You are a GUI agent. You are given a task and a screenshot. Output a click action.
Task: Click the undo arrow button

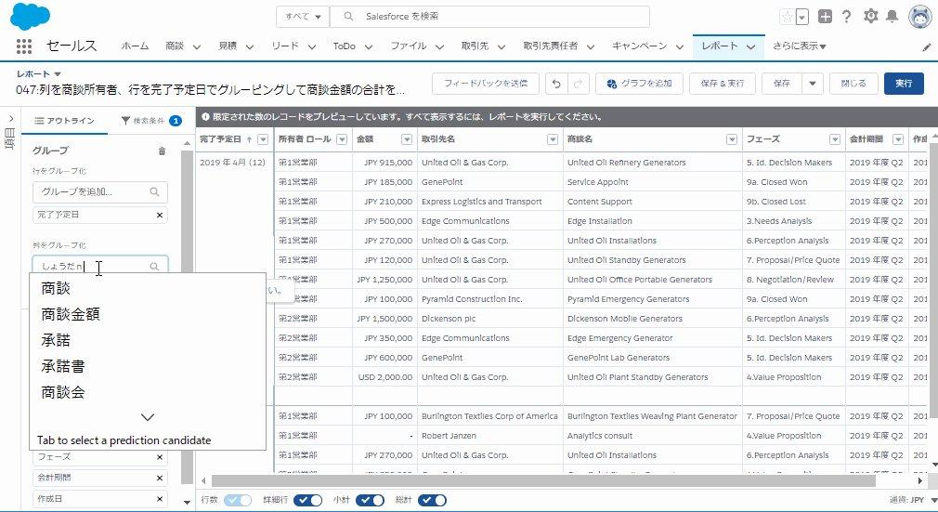(556, 84)
